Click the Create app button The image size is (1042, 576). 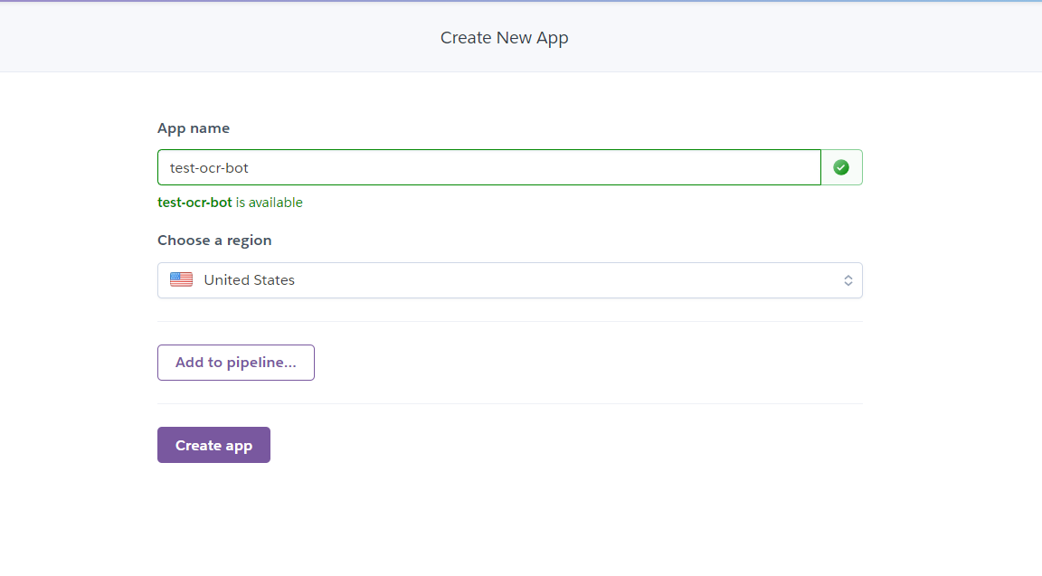pyautogui.click(x=214, y=445)
